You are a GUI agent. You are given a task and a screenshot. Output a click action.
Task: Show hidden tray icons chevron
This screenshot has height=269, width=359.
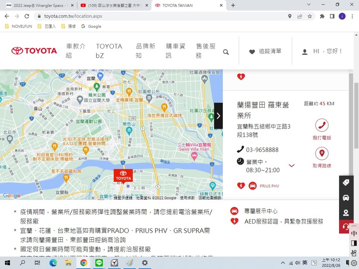click(283, 263)
